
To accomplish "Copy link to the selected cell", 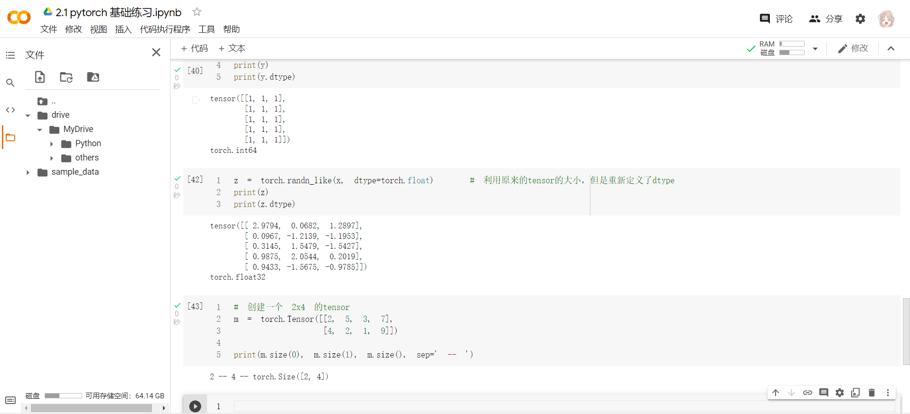I will (807, 393).
